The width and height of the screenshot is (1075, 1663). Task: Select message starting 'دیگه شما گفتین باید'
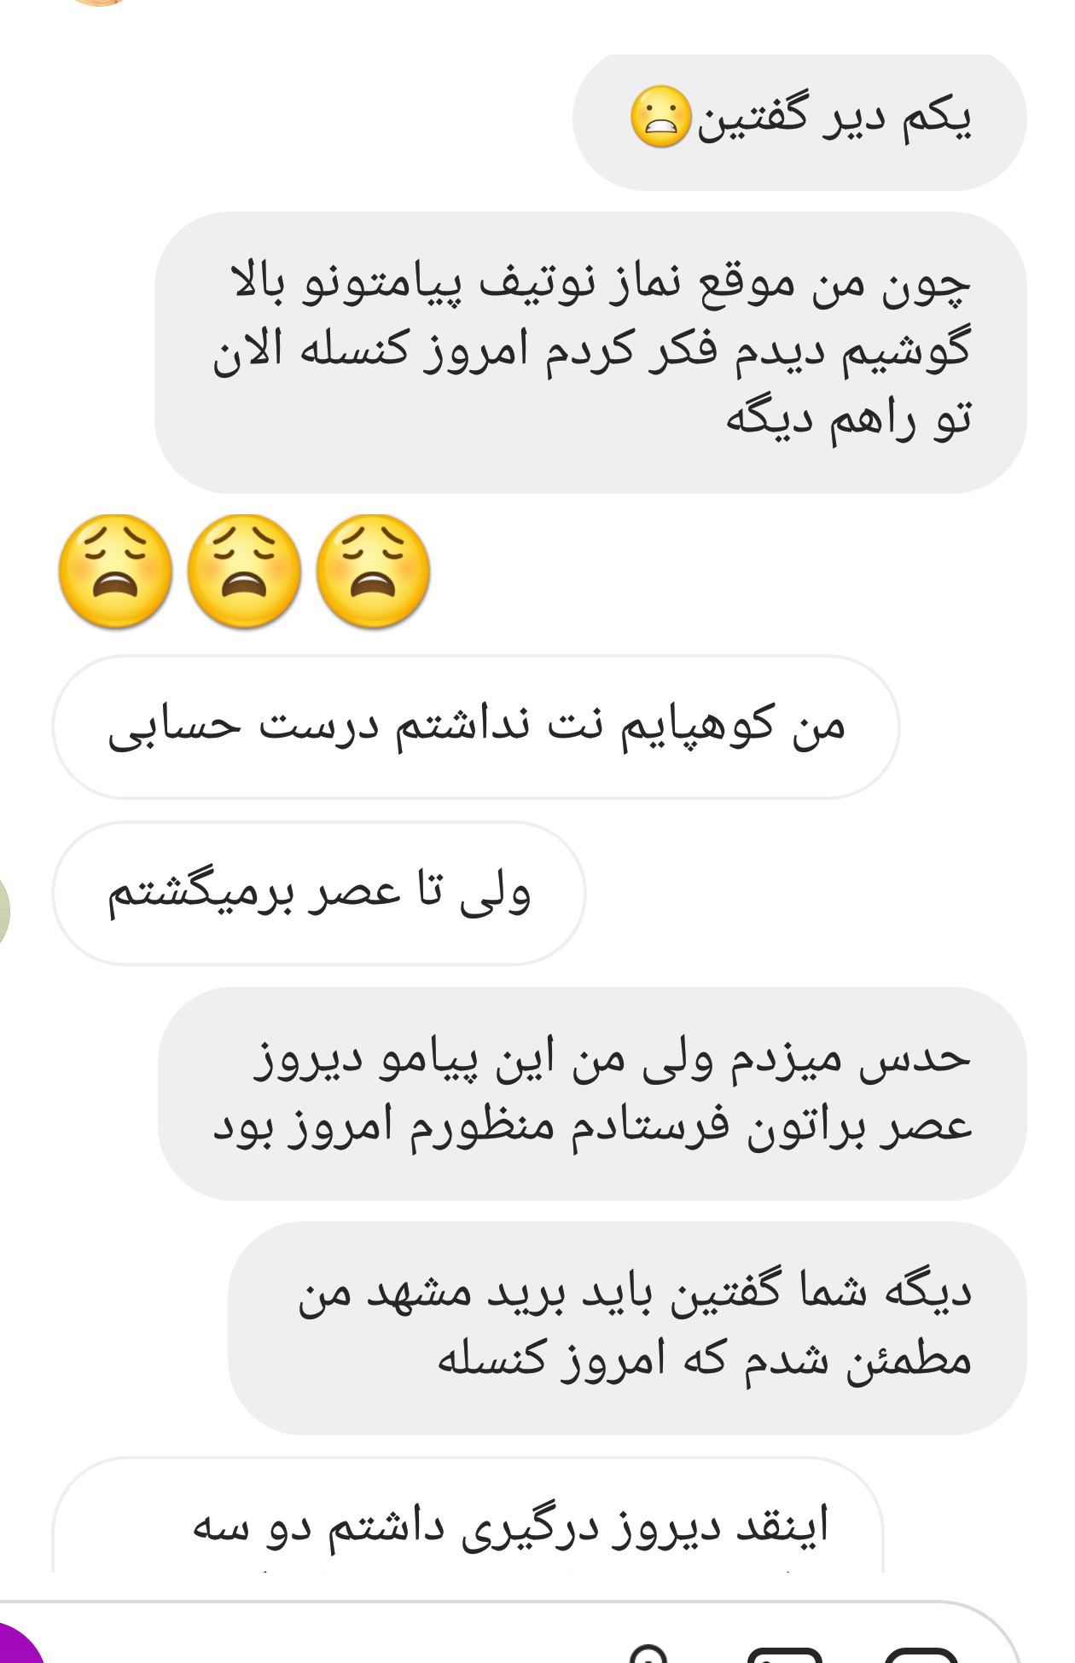pos(627,1328)
